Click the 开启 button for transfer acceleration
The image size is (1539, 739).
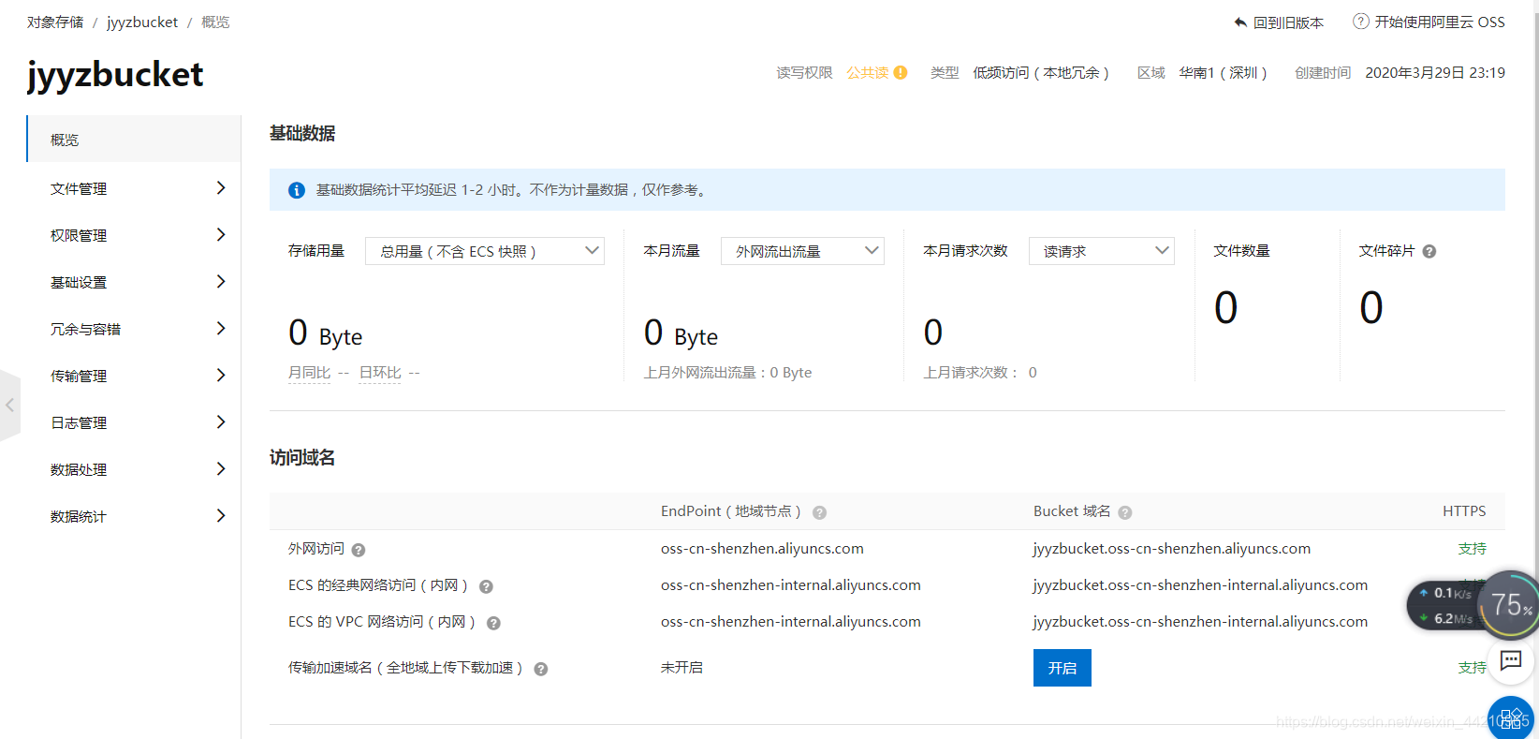[1062, 668]
